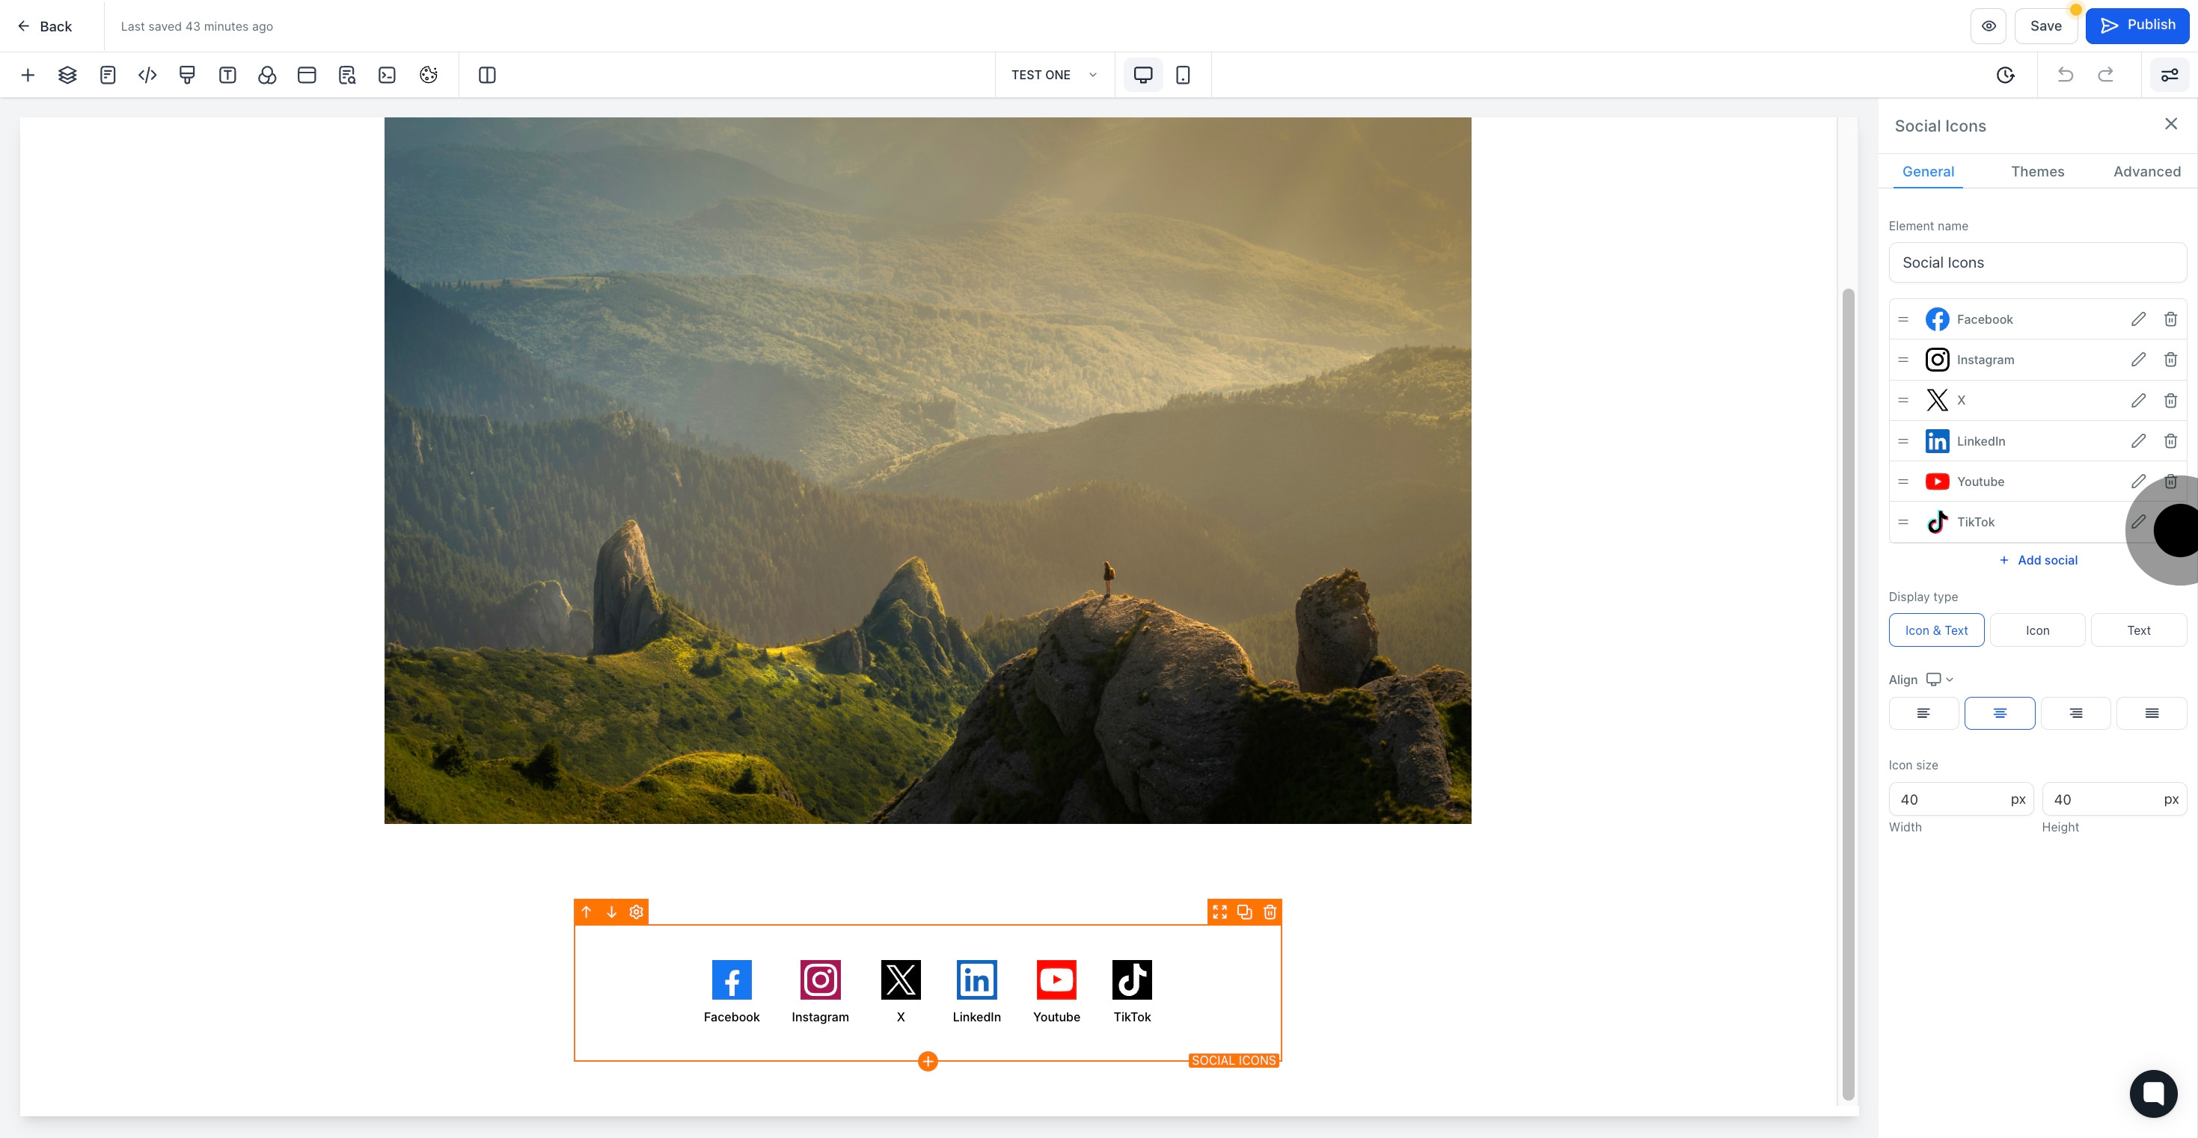Delete the X social entry
The width and height of the screenshot is (2198, 1138).
[2171, 400]
